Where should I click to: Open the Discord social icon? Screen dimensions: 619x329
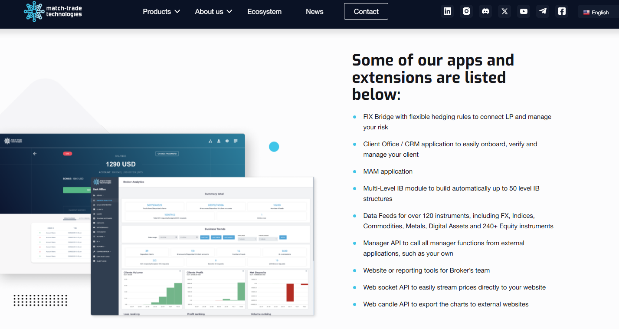486,11
